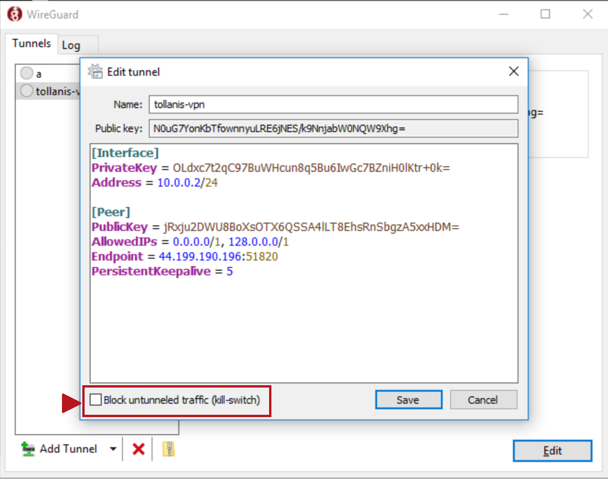
Task: Expand the Add Tunnel dropdown arrow
Action: (x=113, y=449)
